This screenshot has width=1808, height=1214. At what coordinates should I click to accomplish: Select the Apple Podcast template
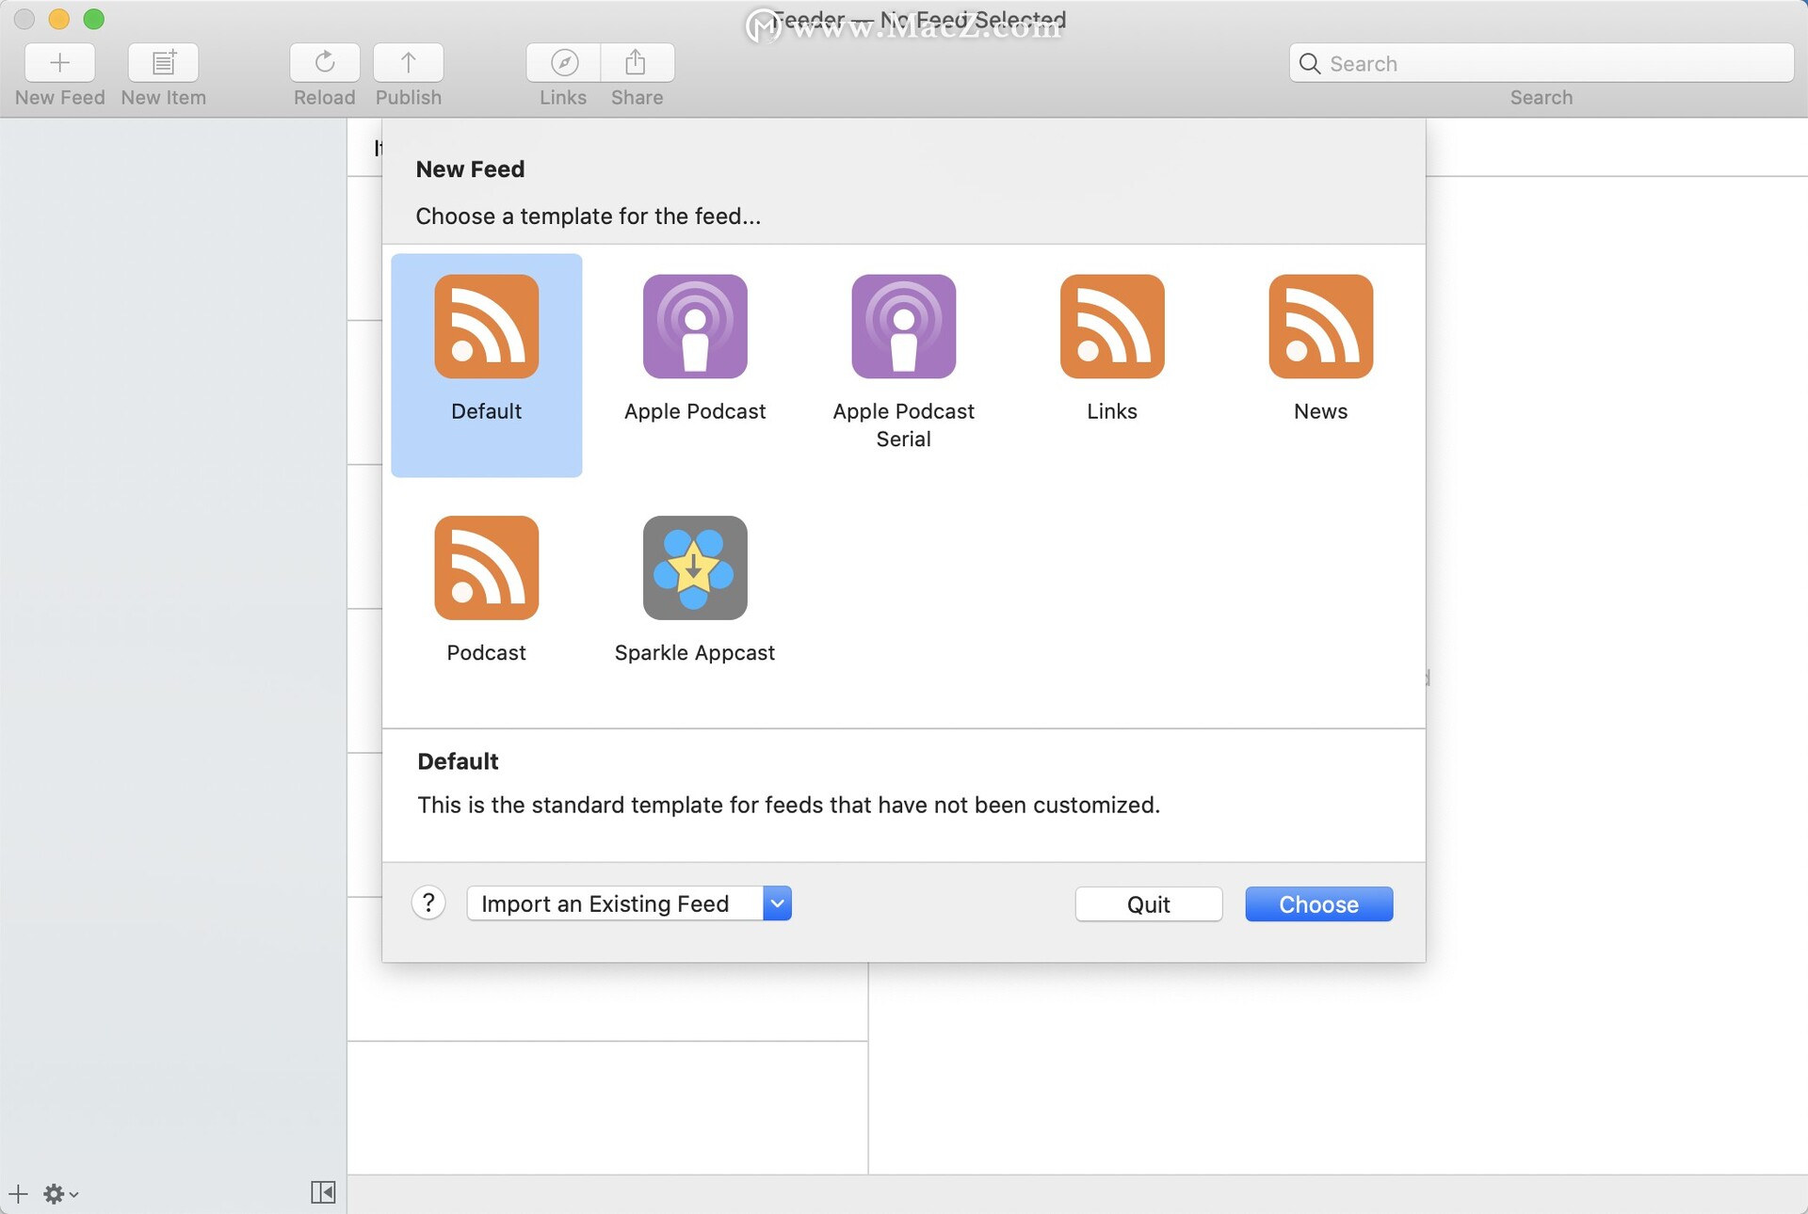[x=695, y=348]
